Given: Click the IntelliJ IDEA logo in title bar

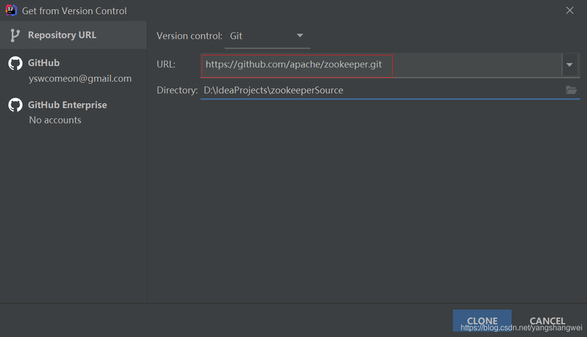Looking at the screenshot, I should [11, 10].
